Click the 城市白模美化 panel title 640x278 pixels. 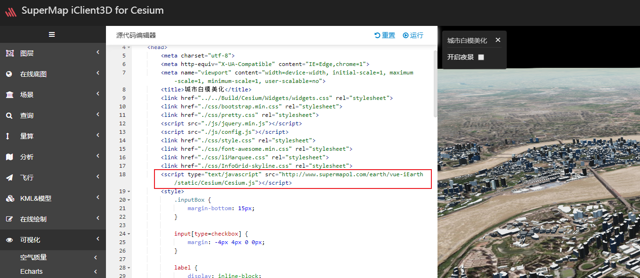tap(467, 41)
